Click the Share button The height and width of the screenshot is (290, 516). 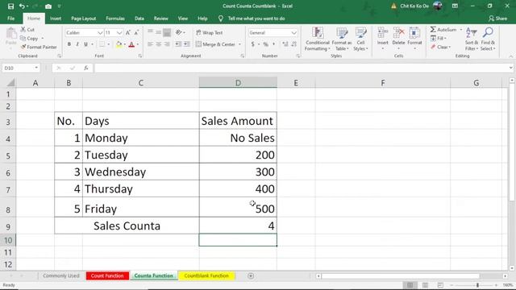(x=498, y=19)
